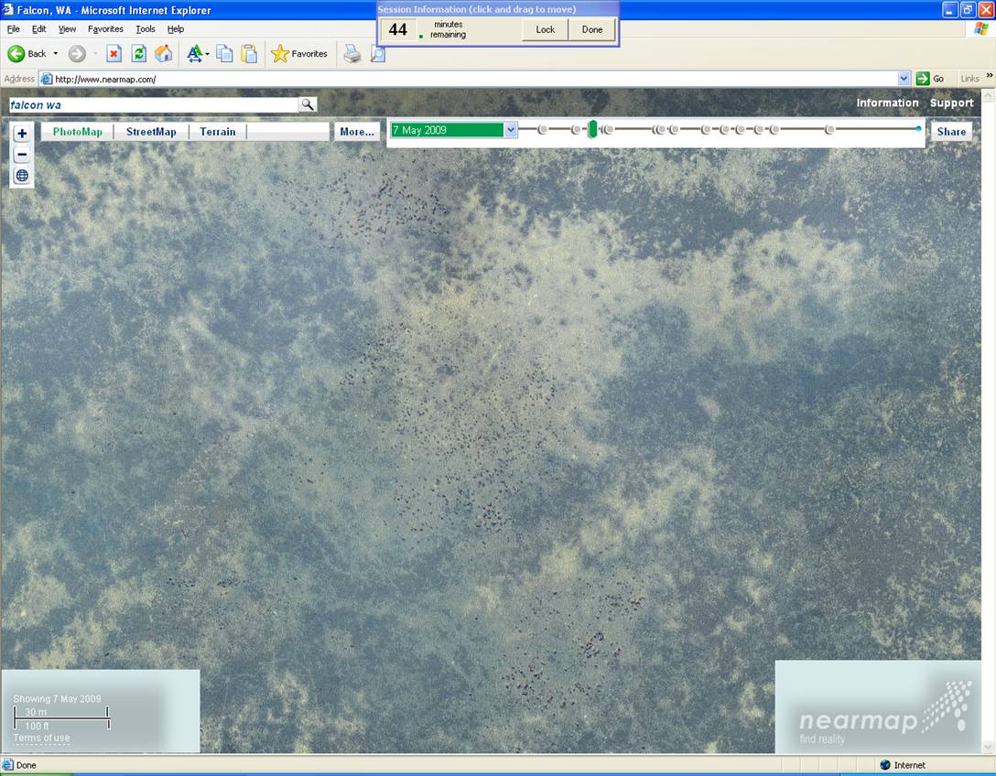Viewport: 996px width, 776px height.
Task: Open the View menu
Action: pos(67,29)
